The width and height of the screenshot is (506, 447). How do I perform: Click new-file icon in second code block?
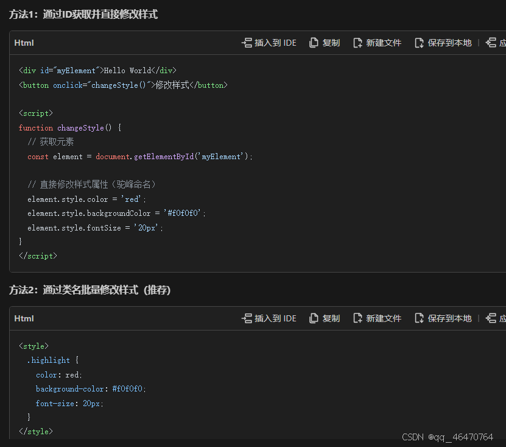(357, 318)
